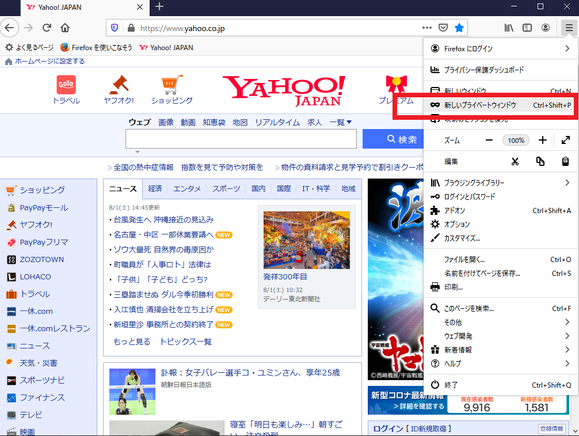Click the copy icon in the edit row
The width and height of the screenshot is (579, 436).
pos(540,161)
